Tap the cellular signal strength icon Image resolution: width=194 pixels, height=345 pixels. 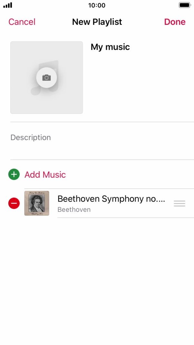click(x=8, y=5)
